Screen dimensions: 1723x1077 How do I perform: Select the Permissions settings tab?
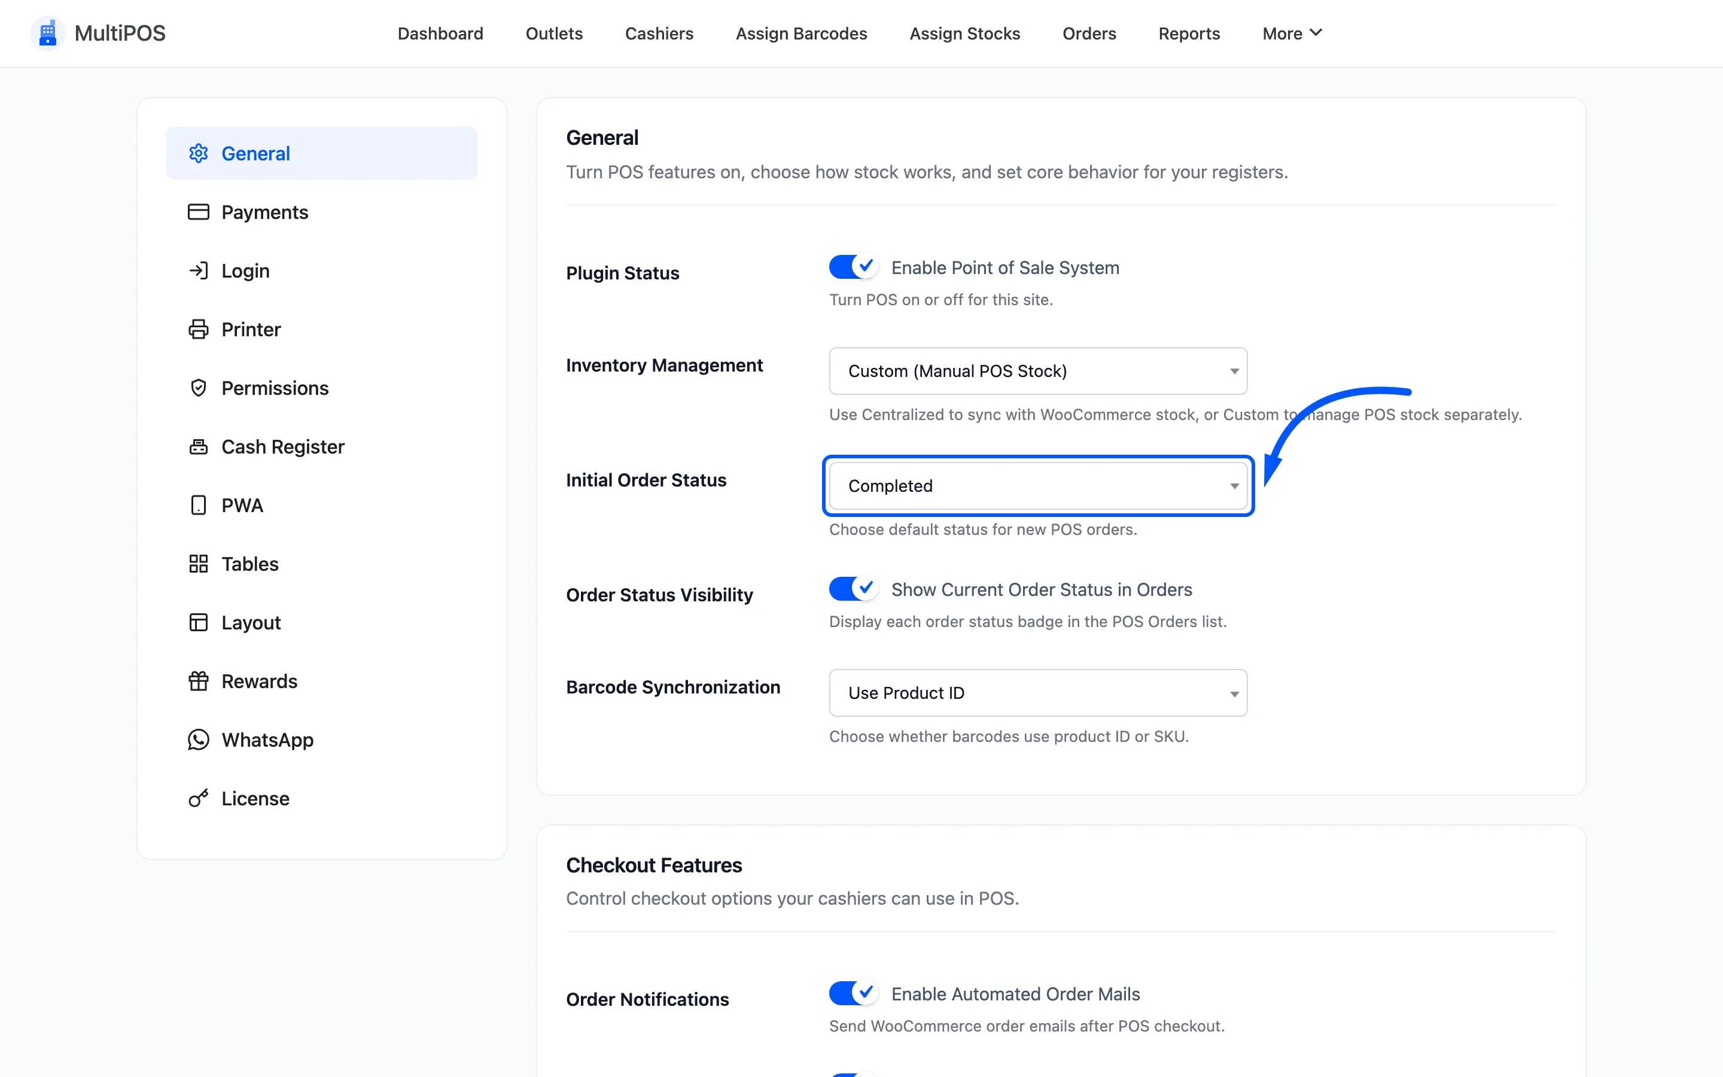coord(322,388)
